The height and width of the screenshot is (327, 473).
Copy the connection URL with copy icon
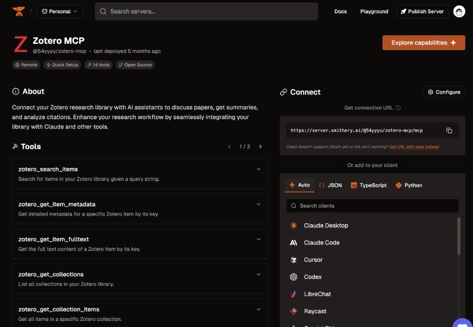pos(449,131)
